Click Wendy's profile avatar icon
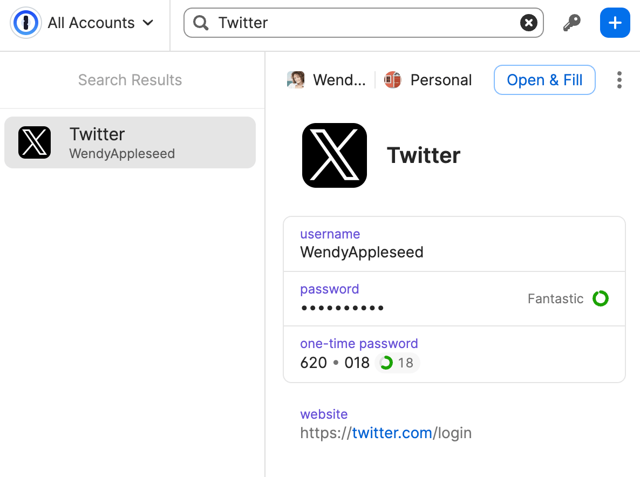The image size is (640, 477). [x=296, y=79]
